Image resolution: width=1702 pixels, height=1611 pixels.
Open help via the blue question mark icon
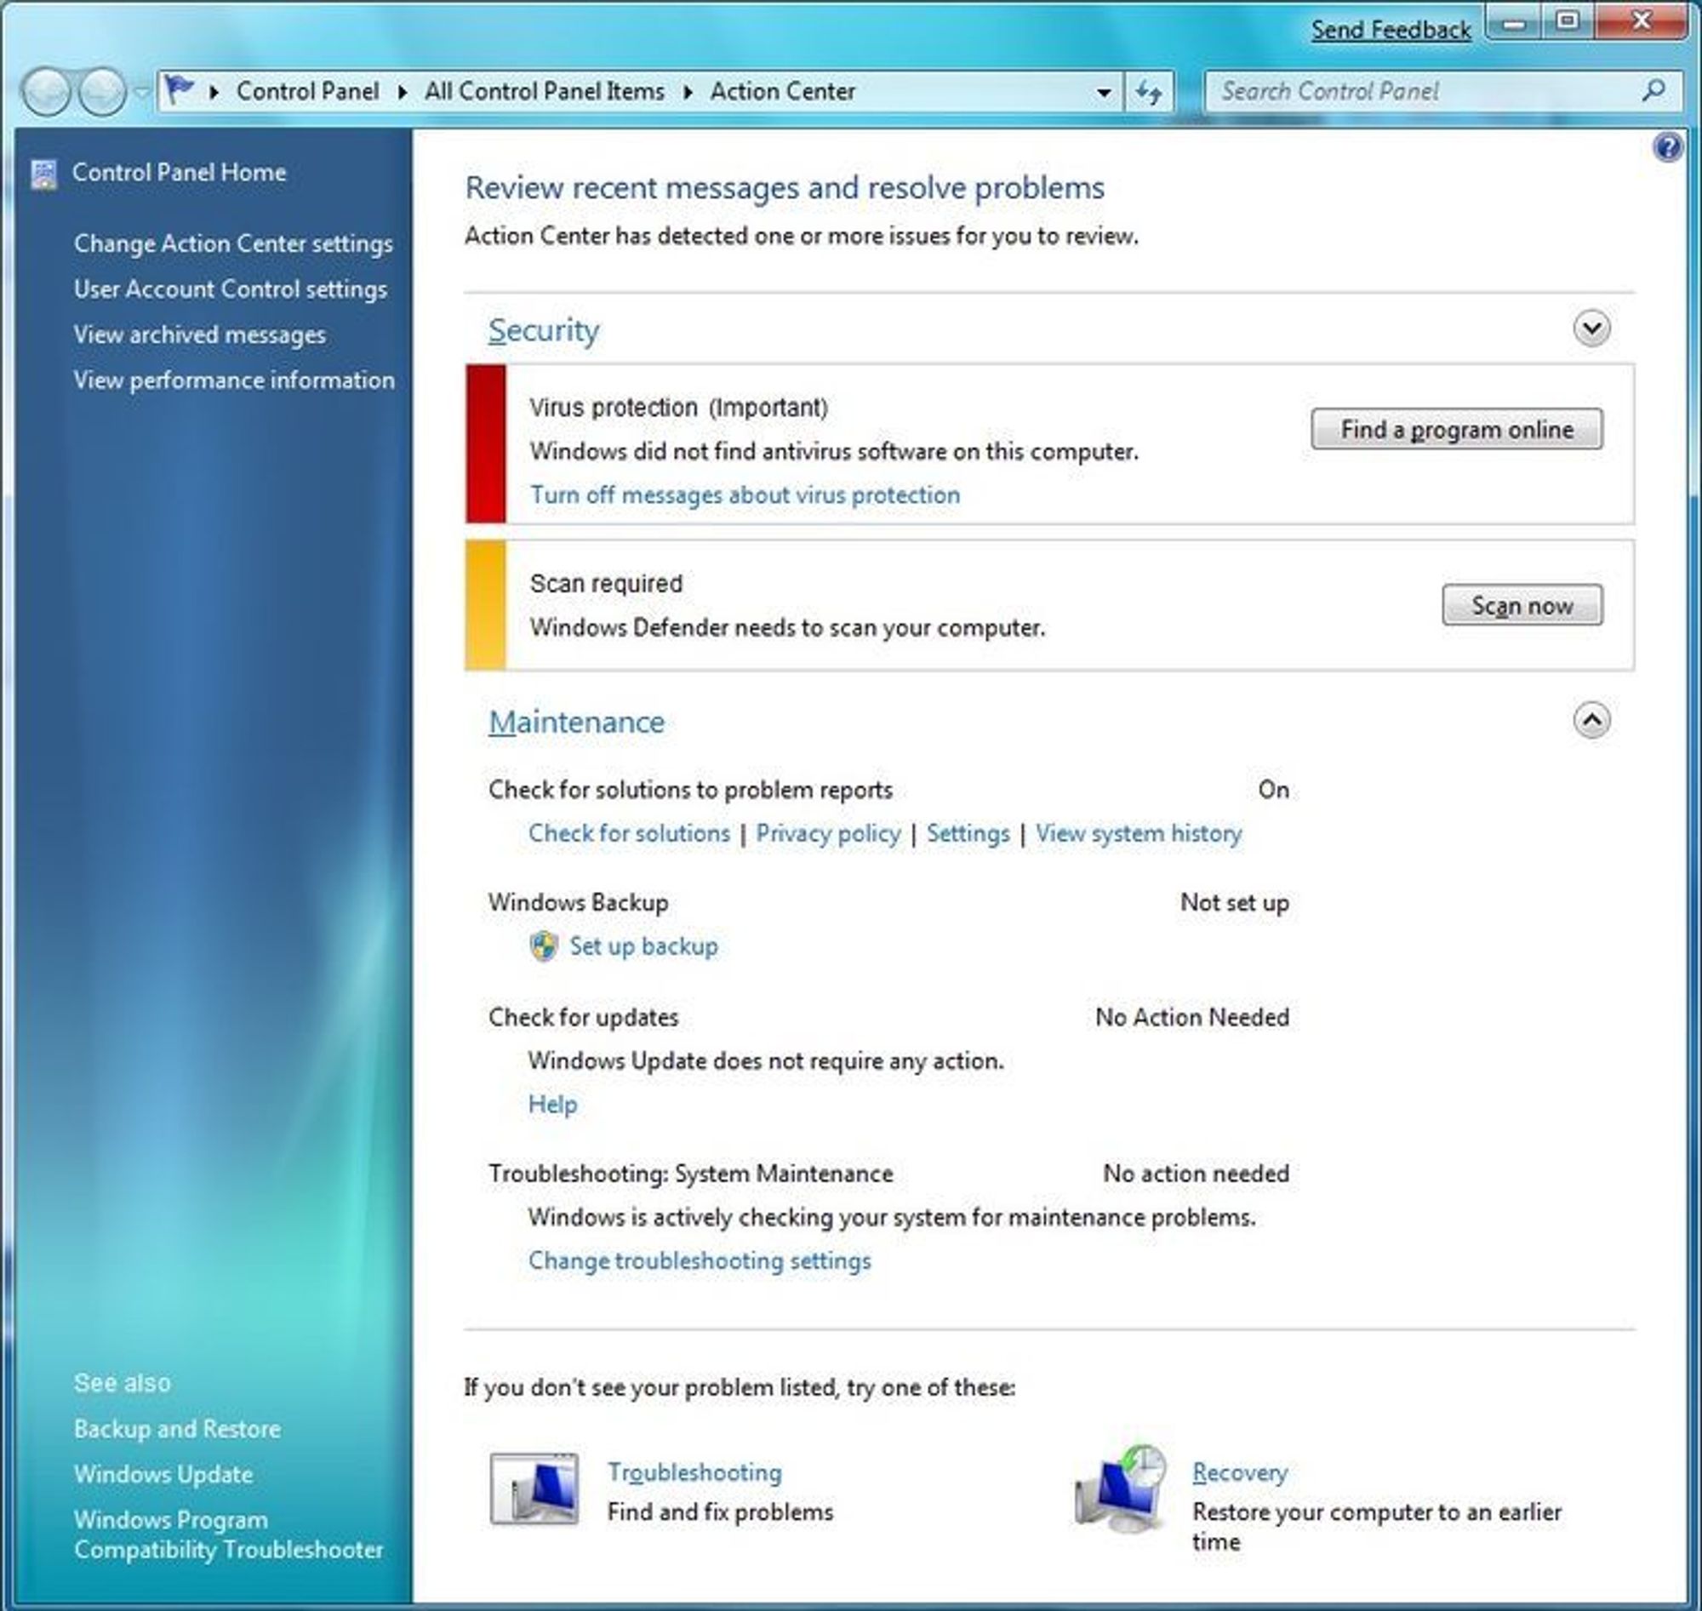[1668, 148]
